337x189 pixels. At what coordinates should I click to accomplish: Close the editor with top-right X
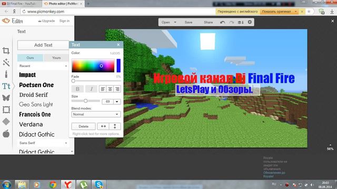click(332, 21)
